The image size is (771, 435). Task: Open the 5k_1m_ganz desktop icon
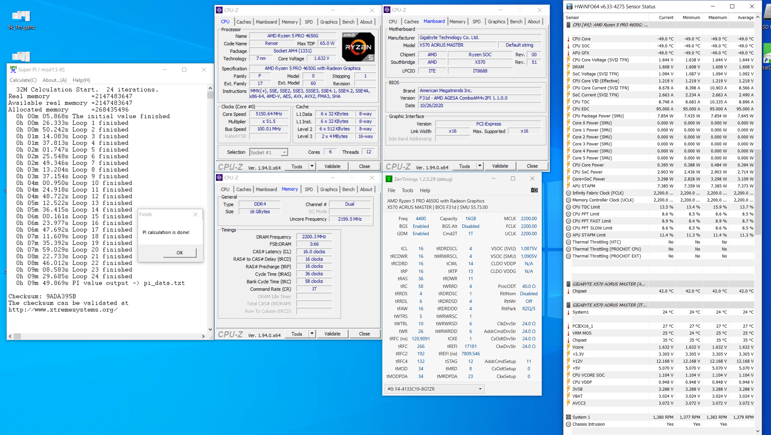point(21,20)
